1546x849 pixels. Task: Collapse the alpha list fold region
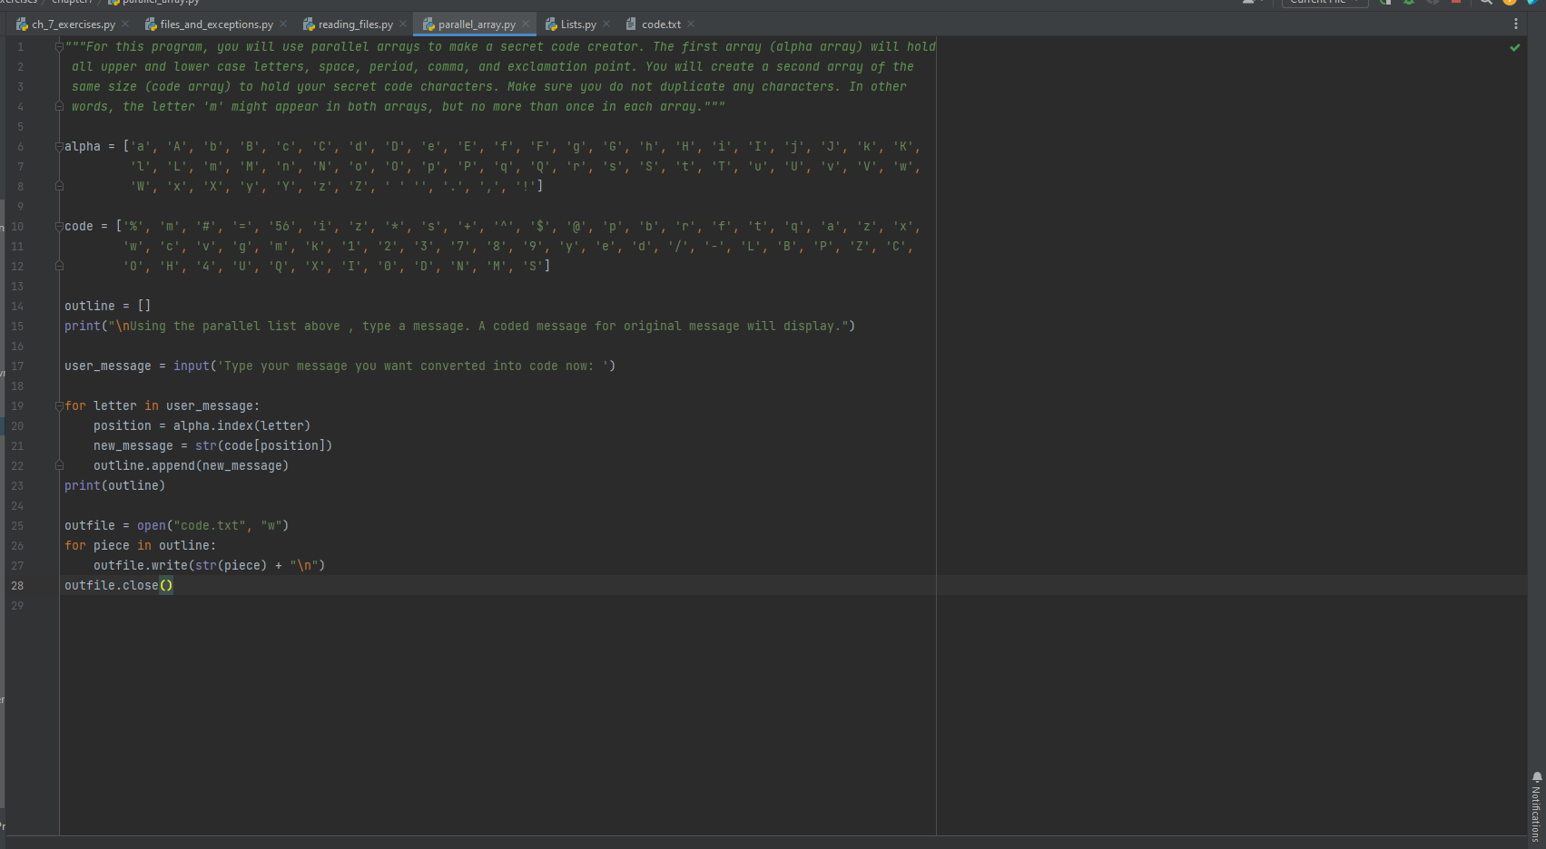[60, 146]
